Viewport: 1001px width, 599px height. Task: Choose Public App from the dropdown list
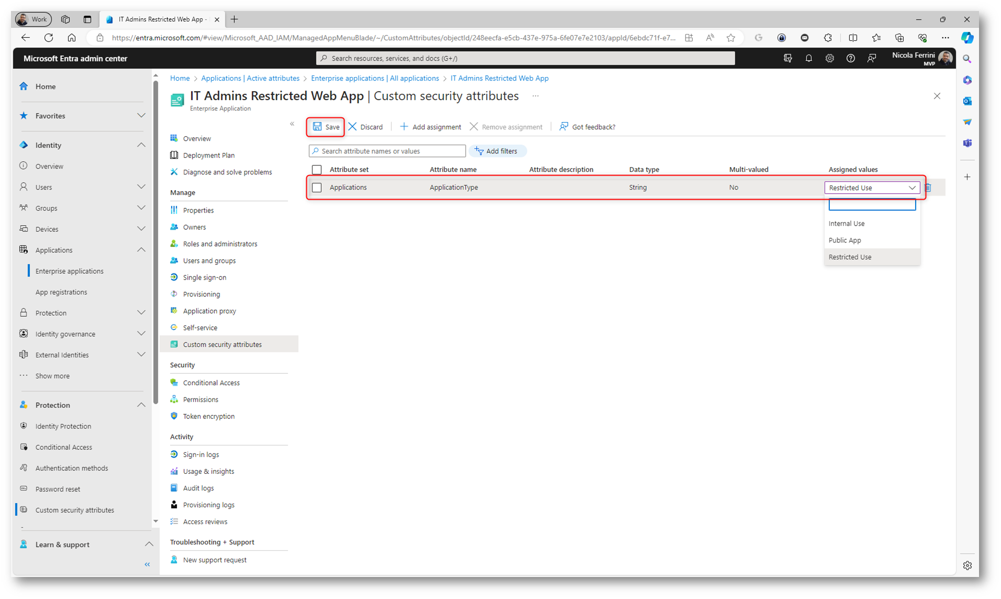pyautogui.click(x=872, y=240)
